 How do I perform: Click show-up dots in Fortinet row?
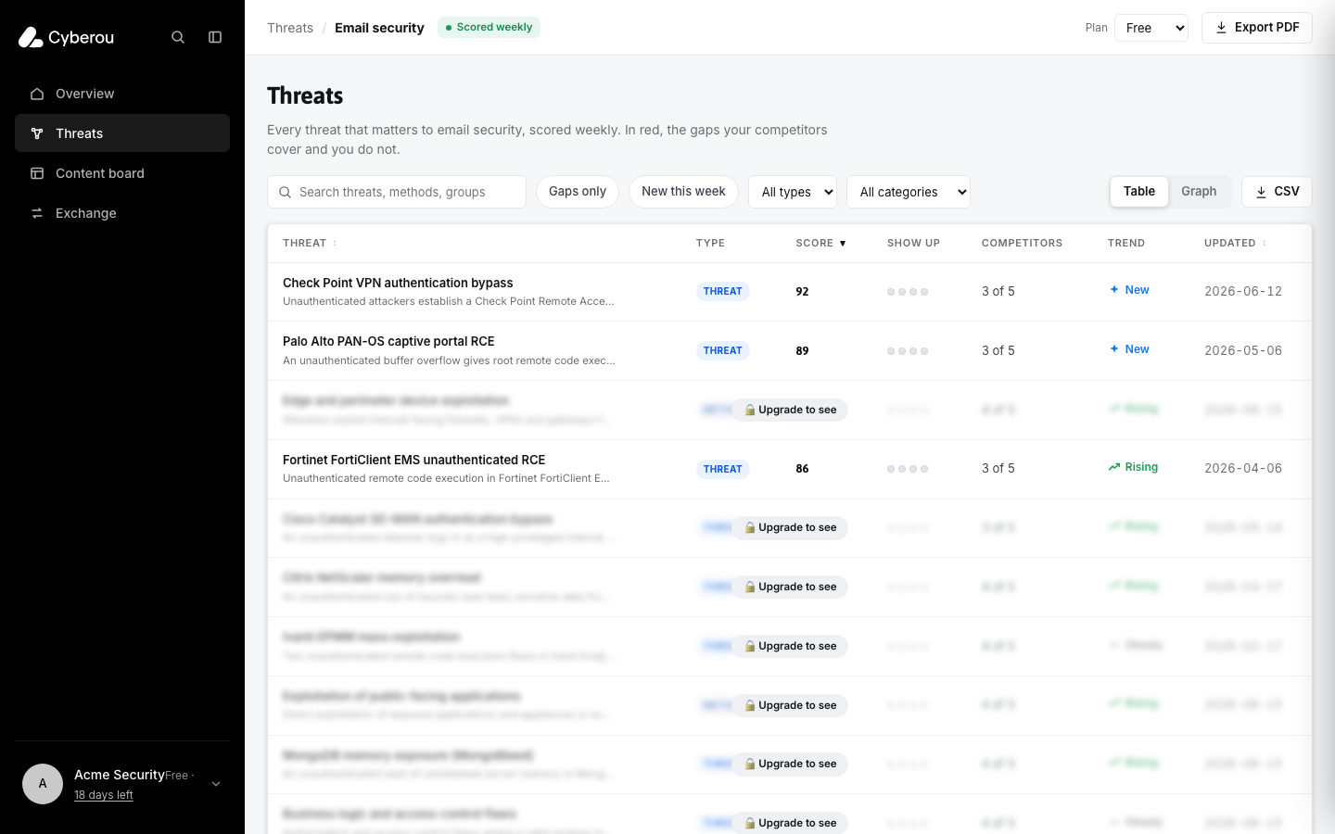pos(908,469)
